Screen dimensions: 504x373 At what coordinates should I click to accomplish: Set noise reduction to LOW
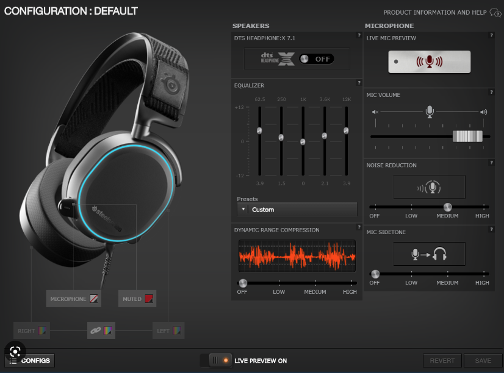411,216
